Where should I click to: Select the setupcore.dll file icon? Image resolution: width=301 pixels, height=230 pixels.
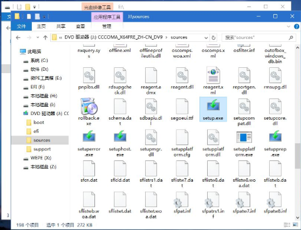tap(275, 106)
